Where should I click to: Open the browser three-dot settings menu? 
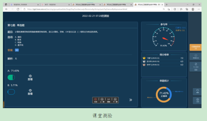click(x=199, y=9)
